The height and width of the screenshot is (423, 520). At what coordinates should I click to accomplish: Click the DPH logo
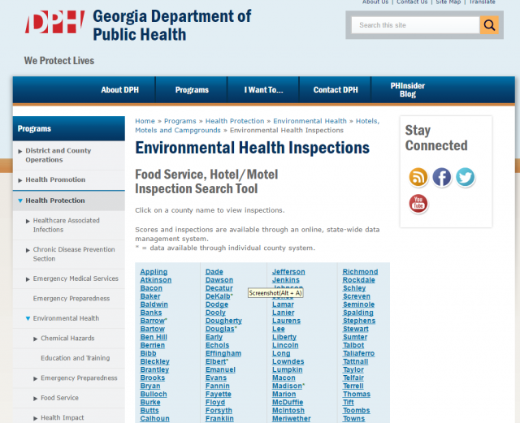pos(54,22)
